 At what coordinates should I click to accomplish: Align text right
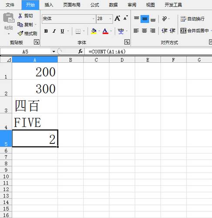tap(153, 31)
